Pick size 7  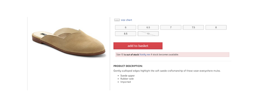[x=171, y=27]
